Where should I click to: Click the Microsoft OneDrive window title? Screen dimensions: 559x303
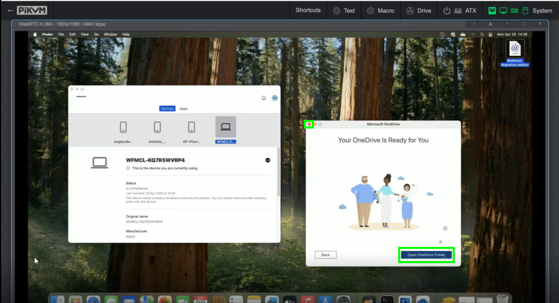[384, 124]
